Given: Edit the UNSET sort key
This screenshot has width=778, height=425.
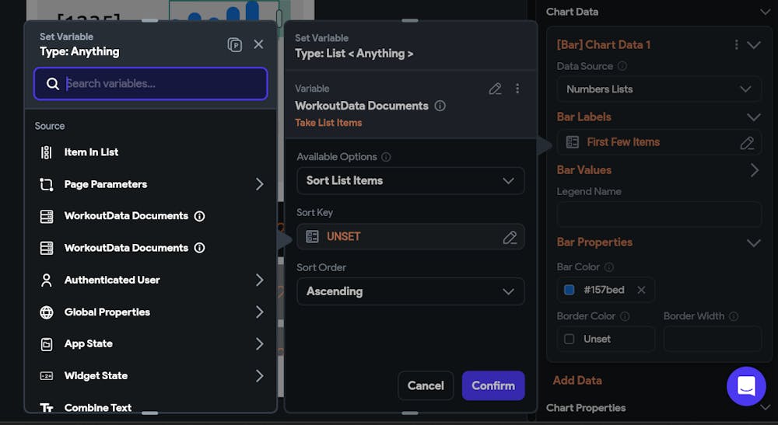Looking at the screenshot, I should tap(510, 237).
